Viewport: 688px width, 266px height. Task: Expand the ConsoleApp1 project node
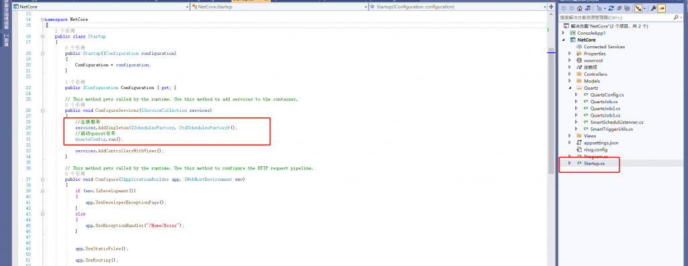click(564, 33)
